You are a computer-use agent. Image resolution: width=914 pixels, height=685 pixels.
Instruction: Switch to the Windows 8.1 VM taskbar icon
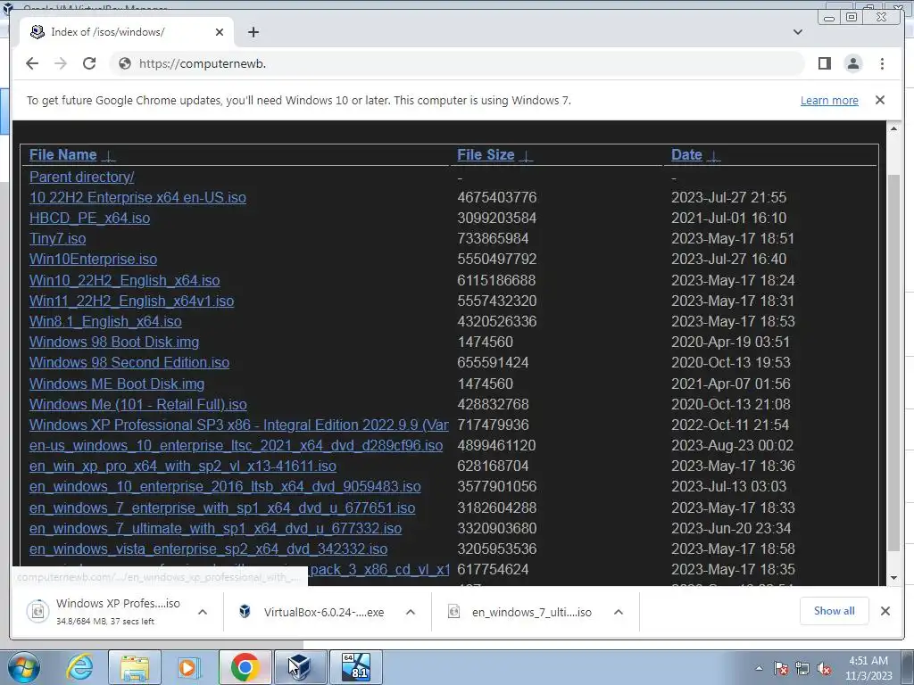tap(356, 667)
